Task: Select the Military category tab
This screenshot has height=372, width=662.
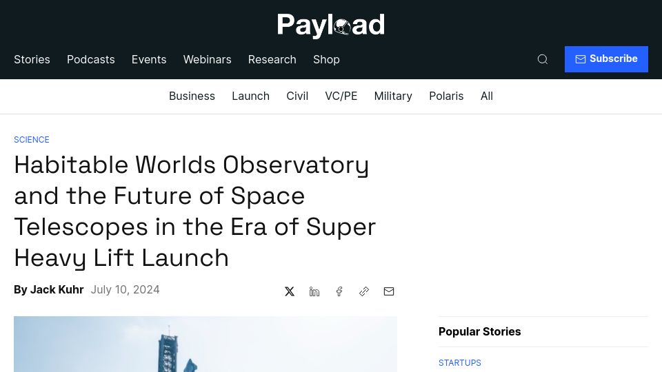Action: 393,96
